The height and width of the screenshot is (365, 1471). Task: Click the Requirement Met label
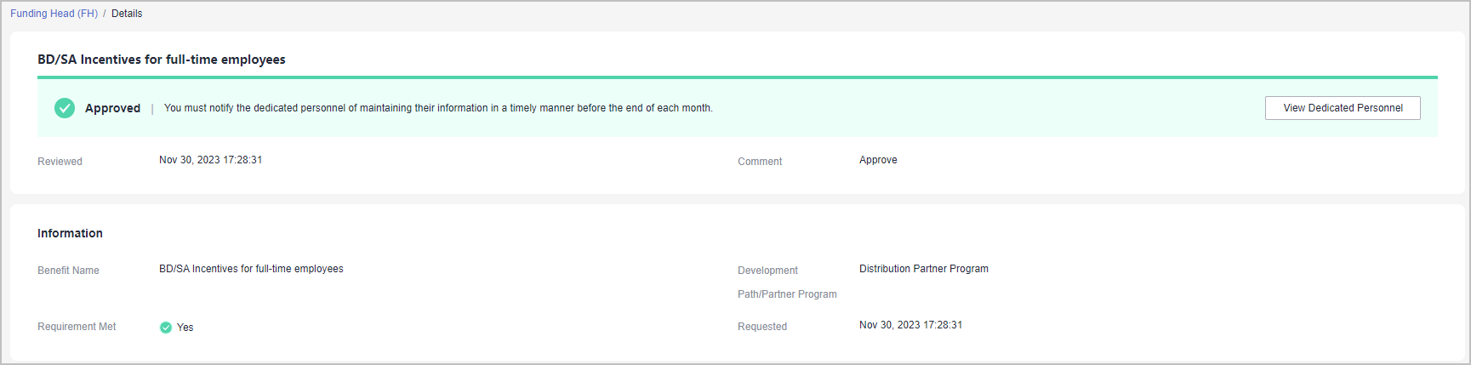[x=77, y=327]
